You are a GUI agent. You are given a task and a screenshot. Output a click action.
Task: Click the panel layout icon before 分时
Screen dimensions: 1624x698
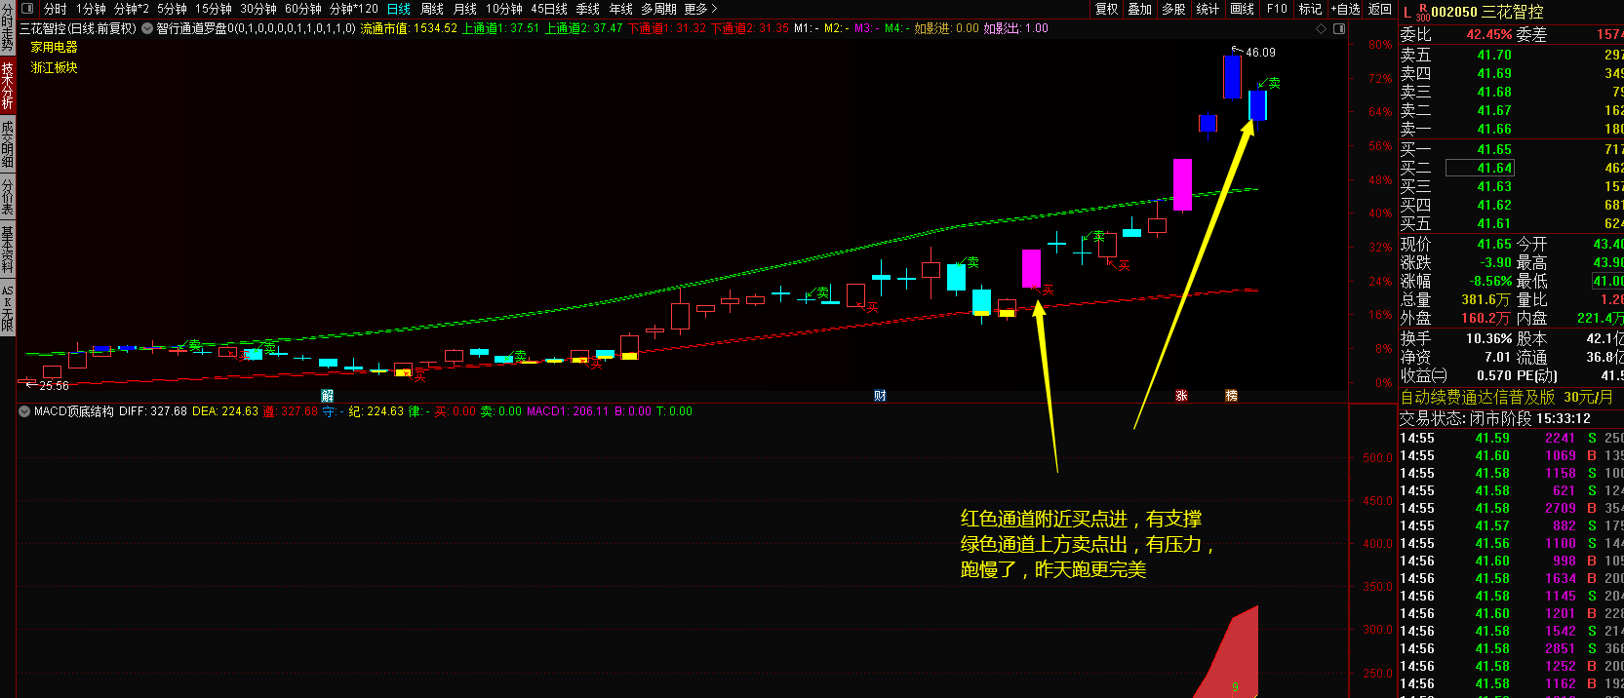tap(26, 9)
